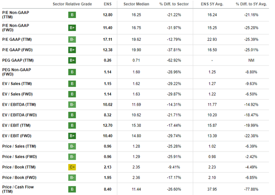Click the ENS value 11.40
275x195 pixels.
point(107,28)
